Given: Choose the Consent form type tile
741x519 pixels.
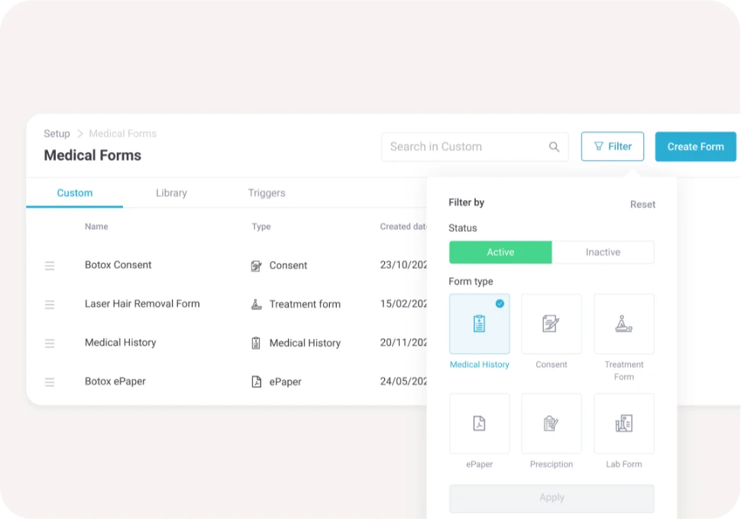Looking at the screenshot, I should (551, 324).
